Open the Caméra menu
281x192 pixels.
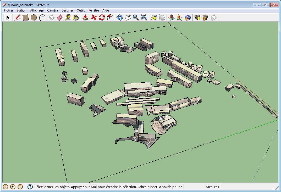(52, 10)
